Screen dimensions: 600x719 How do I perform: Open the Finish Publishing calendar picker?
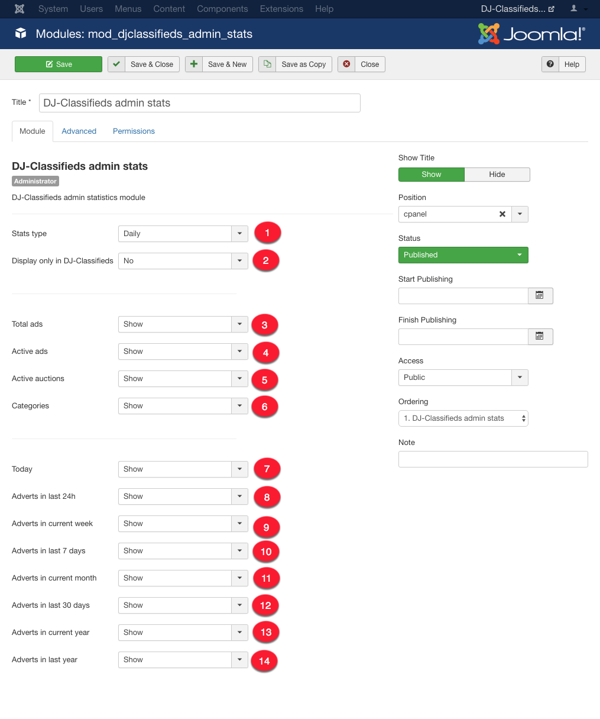tap(540, 336)
